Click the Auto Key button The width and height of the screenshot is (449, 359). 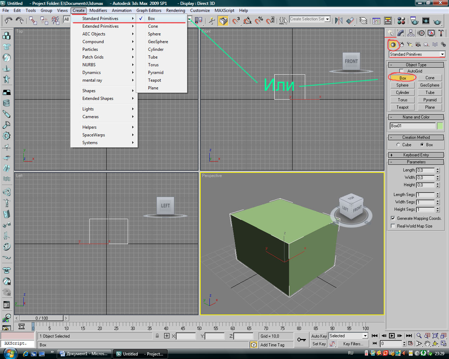pyautogui.click(x=319, y=336)
